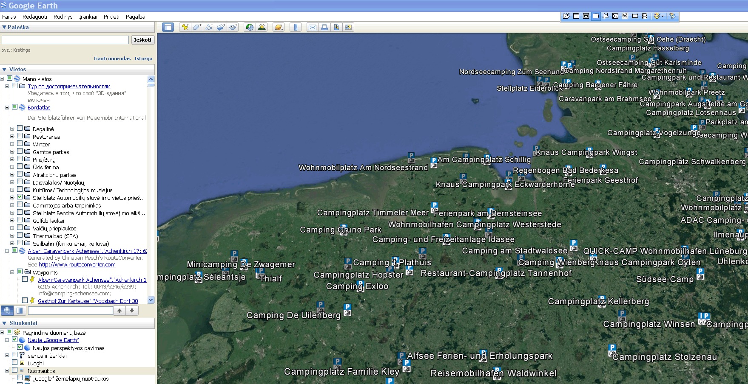Open the Bordatlas link in Places

tap(39, 108)
